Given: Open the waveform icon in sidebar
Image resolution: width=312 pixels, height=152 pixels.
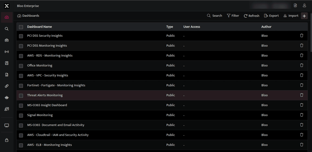Looking at the screenshot, I should (x=7, y=98).
